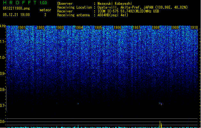
Task: Click the tall yellow signal peak bar
Action: click(160, 124)
